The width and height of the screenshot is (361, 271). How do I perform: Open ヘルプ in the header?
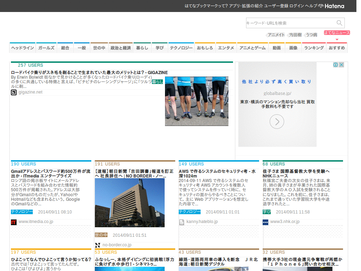[x=311, y=6]
